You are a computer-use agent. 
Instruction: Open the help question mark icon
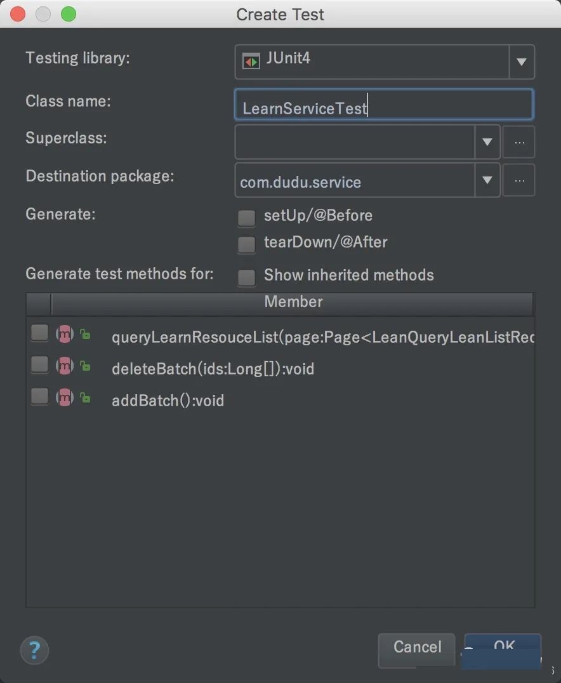tap(34, 650)
